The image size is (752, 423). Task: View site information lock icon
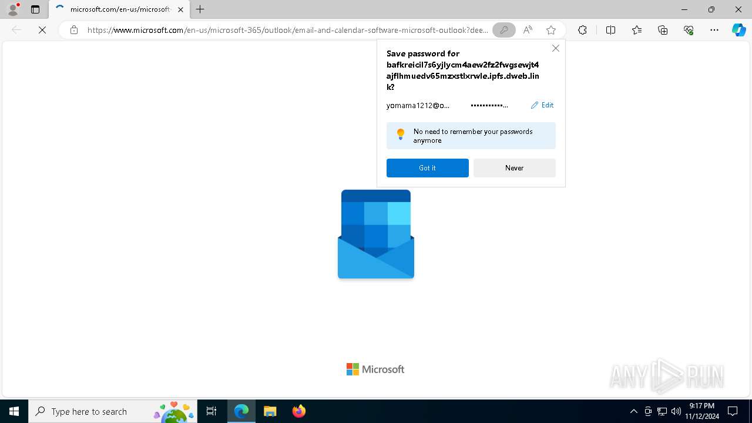(73, 30)
